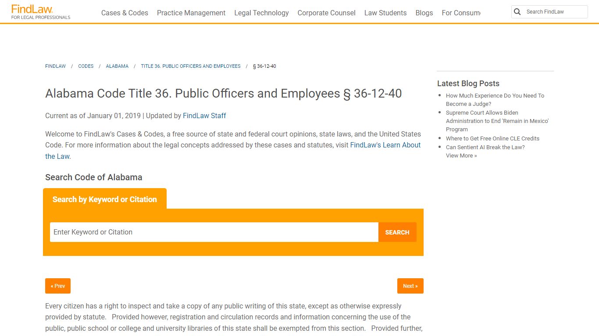
Task: Open the Law Students menu
Action: (x=385, y=13)
